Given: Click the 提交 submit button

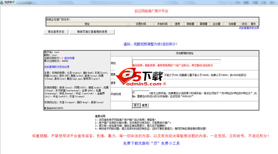Looking at the screenshot, I should [x=136, y=105].
